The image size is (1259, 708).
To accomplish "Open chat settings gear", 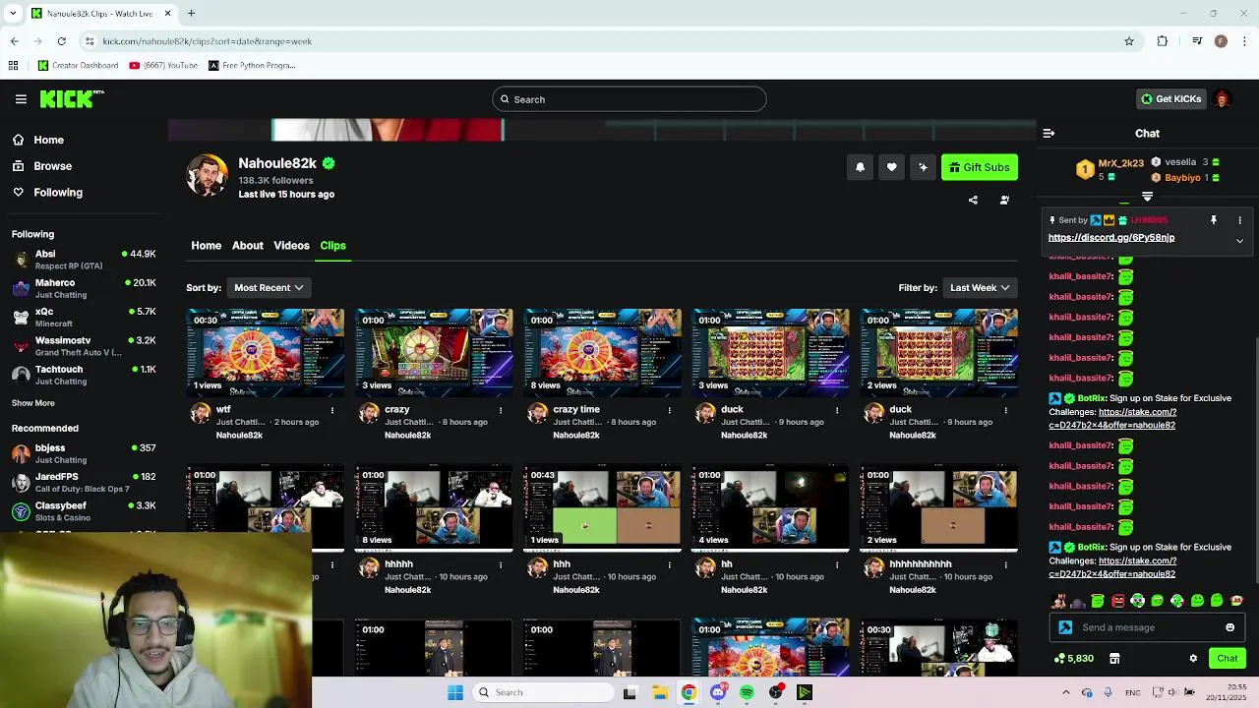I will (1193, 658).
